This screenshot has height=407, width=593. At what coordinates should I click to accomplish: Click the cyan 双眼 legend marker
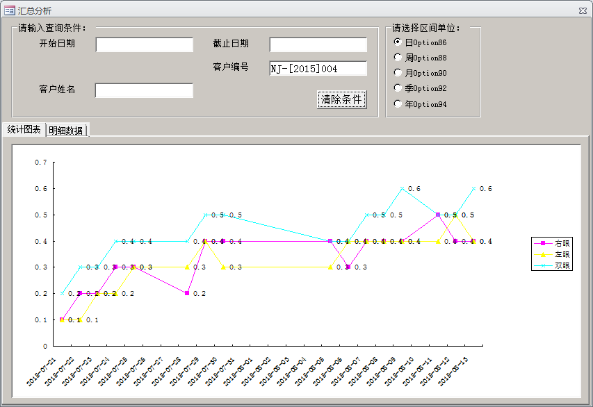tap(542, 265)
